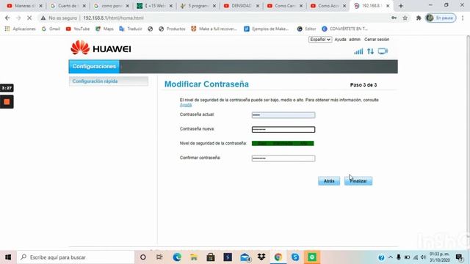
Task: Click Cerrar sesión to log out
Action: (377, 40)
